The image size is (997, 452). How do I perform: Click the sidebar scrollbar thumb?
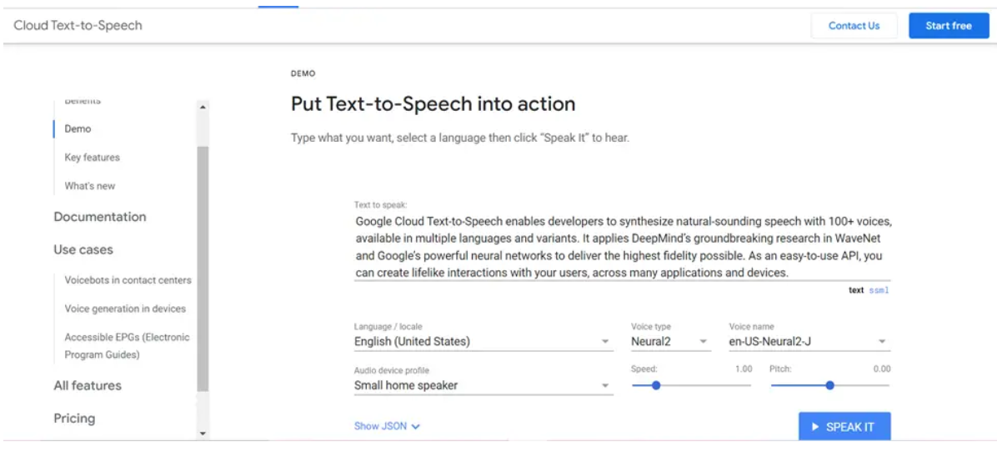pyautogui.click(x=203, y=269)
